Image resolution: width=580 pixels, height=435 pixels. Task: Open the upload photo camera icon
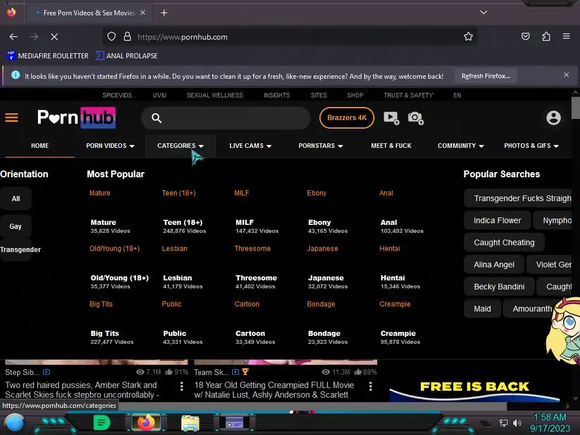415,118
